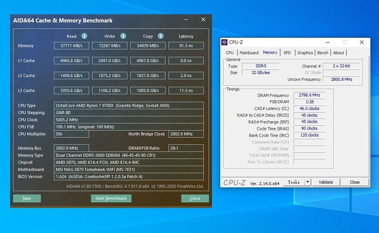Viewport: 379px width, 233px height.
Task: Click Cycle Time (tRAS) field 90 clocks
Action: pyautogui.click(x=309, y=128)
